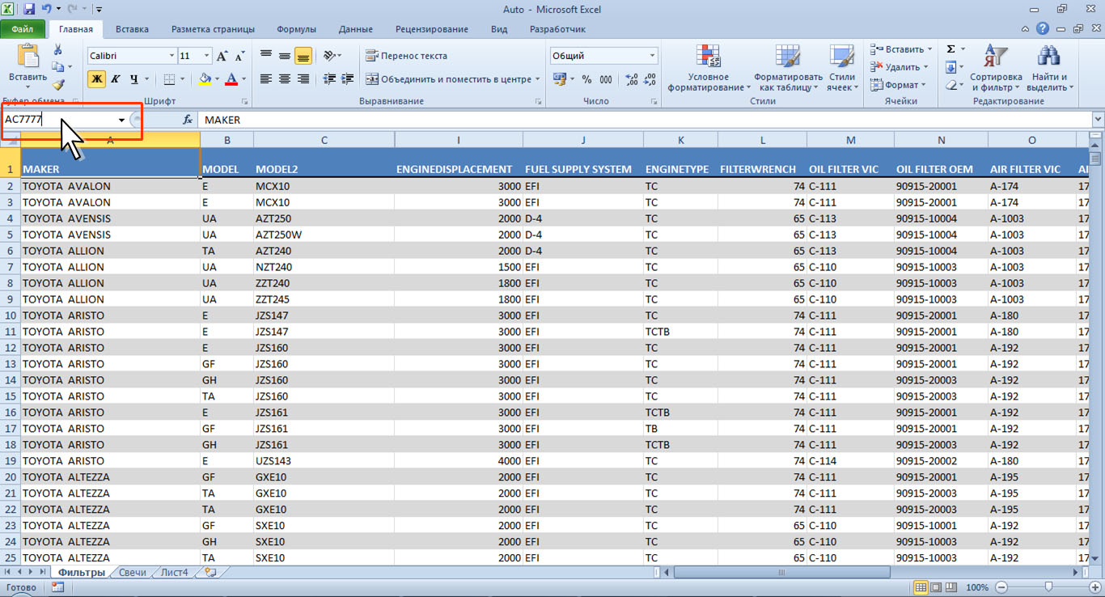
Task: Open the Calibri font name dropdown
Action: [171, 56]
